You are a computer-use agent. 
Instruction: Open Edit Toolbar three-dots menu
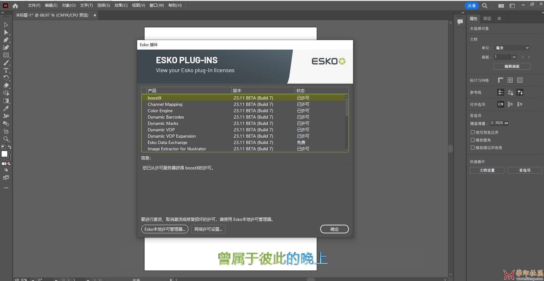[x=6, y=188]
